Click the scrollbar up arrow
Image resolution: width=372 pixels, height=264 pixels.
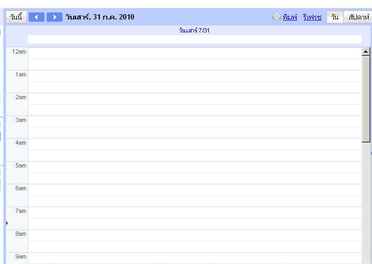366,51
